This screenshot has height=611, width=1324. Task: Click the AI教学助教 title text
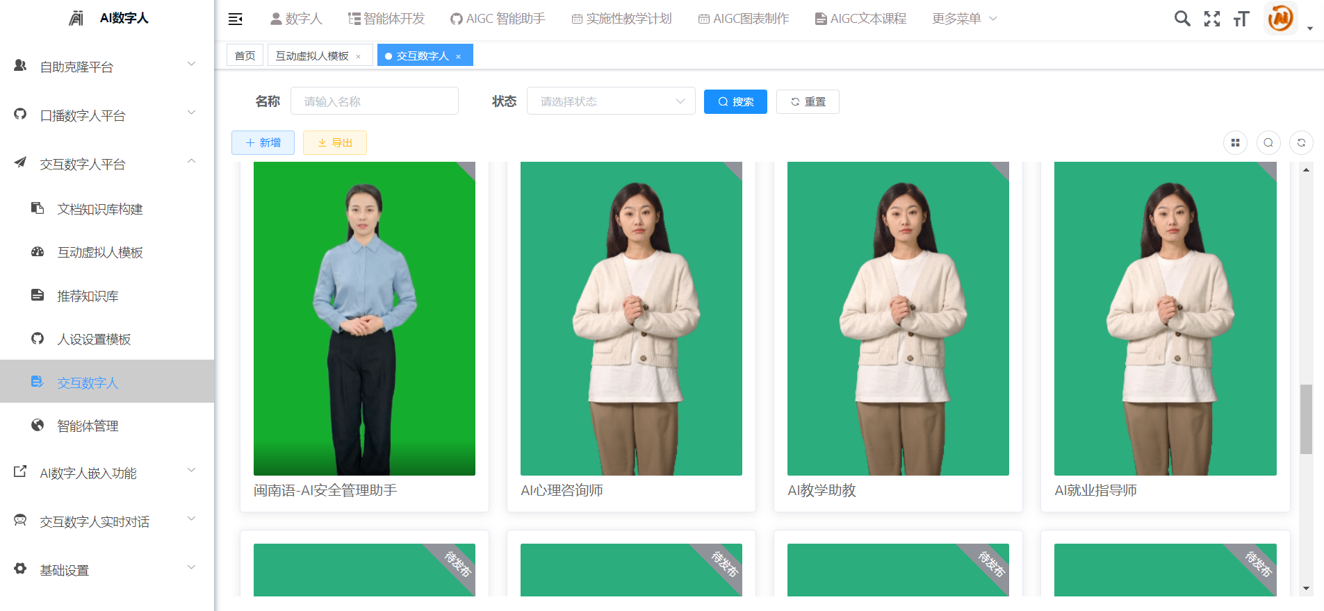[822, 490]
